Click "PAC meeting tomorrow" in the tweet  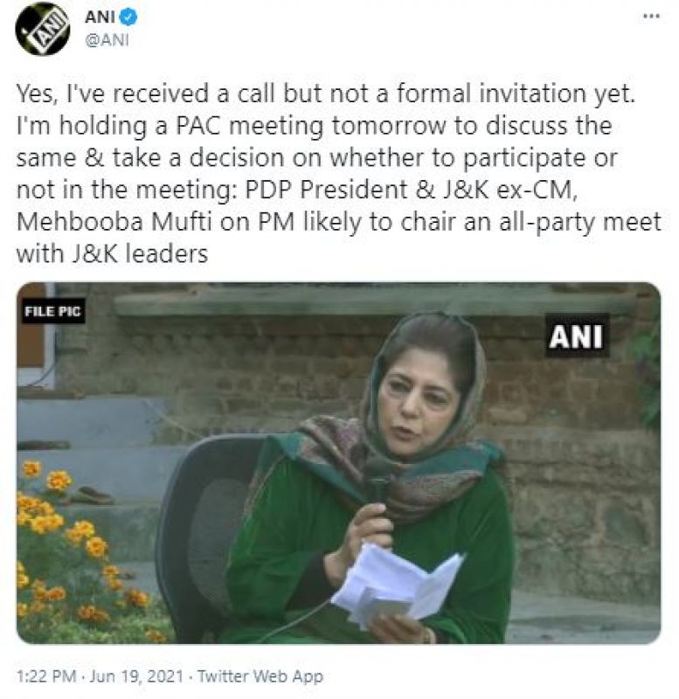pyautogui.click(x=310, y=126)
